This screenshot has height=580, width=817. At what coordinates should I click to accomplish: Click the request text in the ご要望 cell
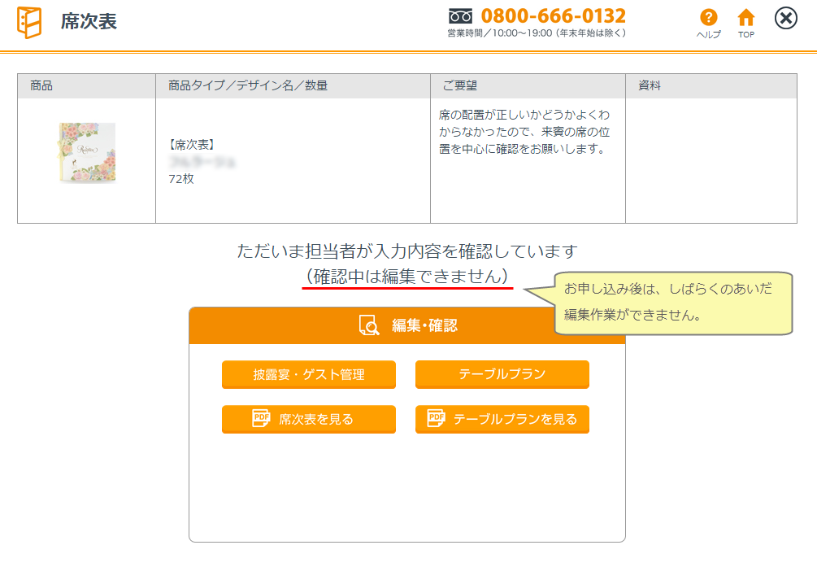pyautogui.click(x=524, y=132)
